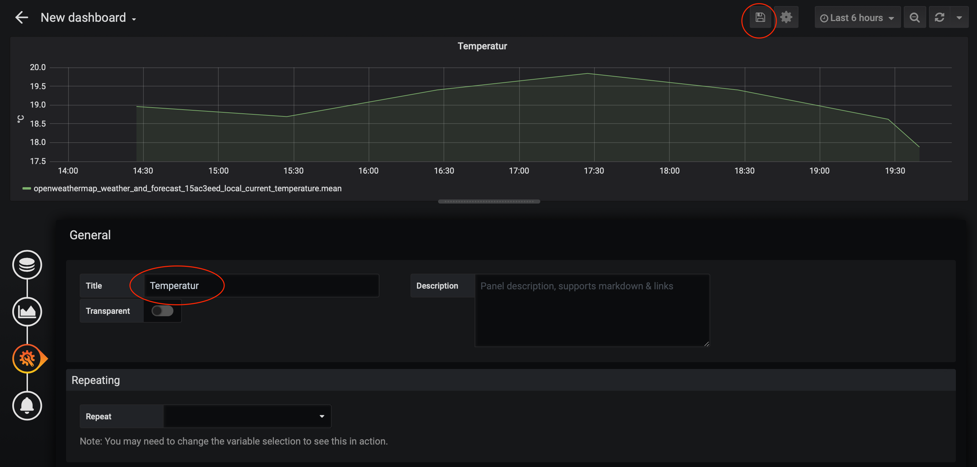The image size is (977, 467).
Task: Open the Queries database tab icon
Action: (27, 264)
